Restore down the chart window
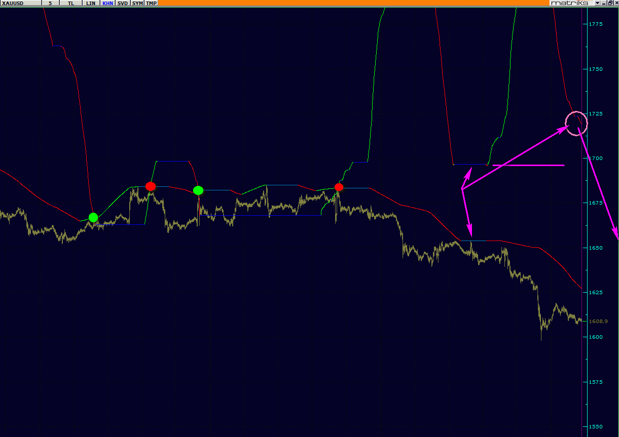Image resolution: width=619 pixels, height=437 pixels. pyautogui.click(x=610, y=3)
